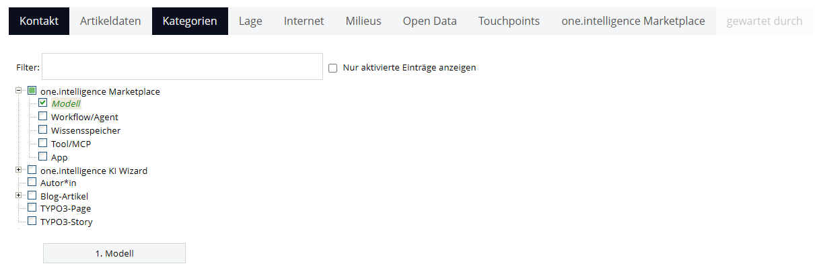Click the '1. Modell' button

[x=114, y=253]
